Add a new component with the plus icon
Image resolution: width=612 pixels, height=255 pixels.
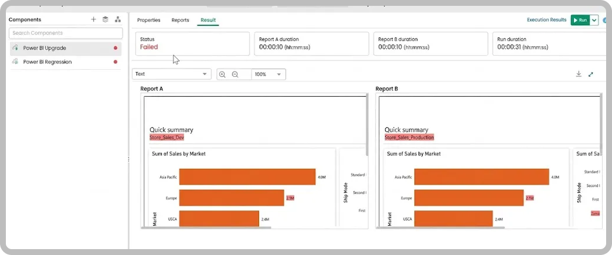(x=93, y=19)
